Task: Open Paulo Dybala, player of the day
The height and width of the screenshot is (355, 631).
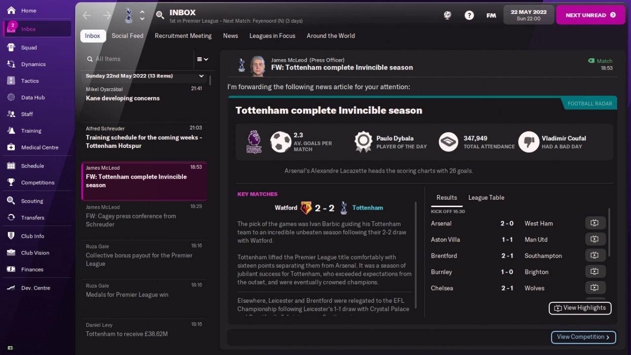Action: (395, 138)
